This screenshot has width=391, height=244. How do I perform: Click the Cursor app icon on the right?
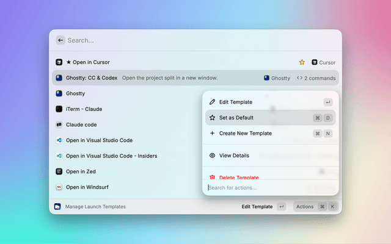pos(315,62)
